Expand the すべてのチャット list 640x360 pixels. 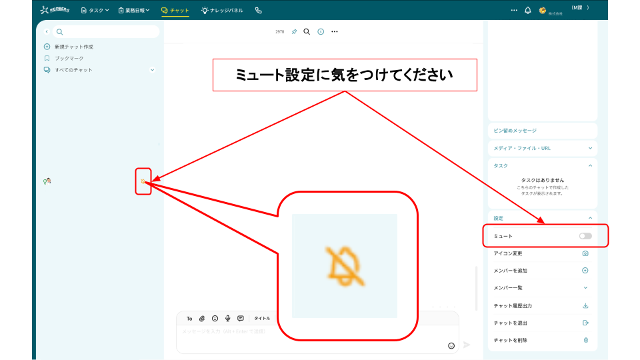click(152, 70)
